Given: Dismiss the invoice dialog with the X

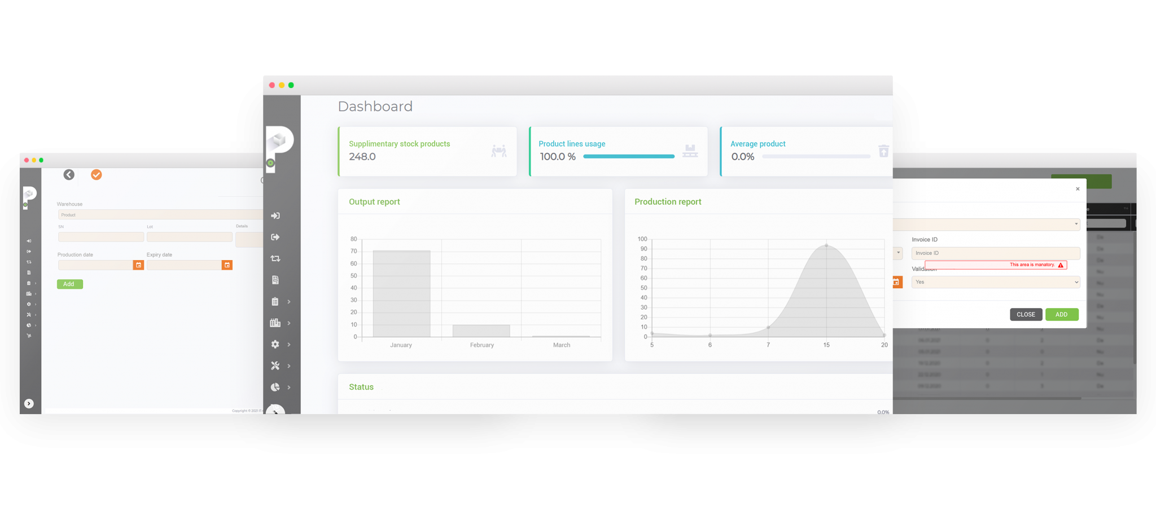Looking at the screenshot, I should (1078, 189).
